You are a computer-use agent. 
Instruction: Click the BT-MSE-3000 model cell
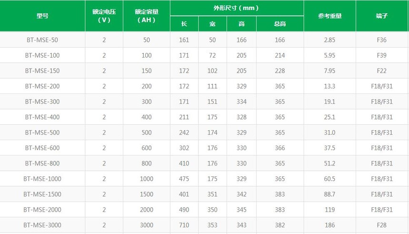pyautogui.click(x=42, y=225)
